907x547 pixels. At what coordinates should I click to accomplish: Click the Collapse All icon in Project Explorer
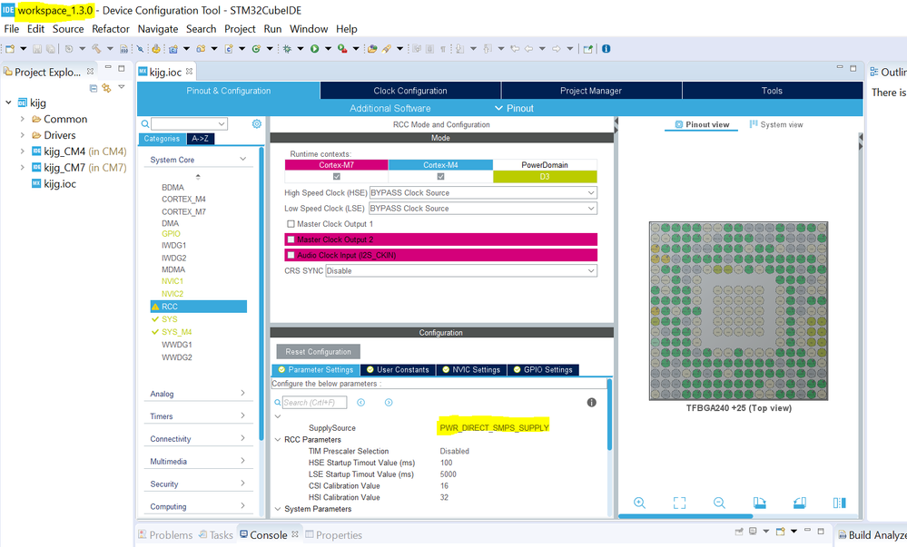pyautogui.click(x=94, y=88)
